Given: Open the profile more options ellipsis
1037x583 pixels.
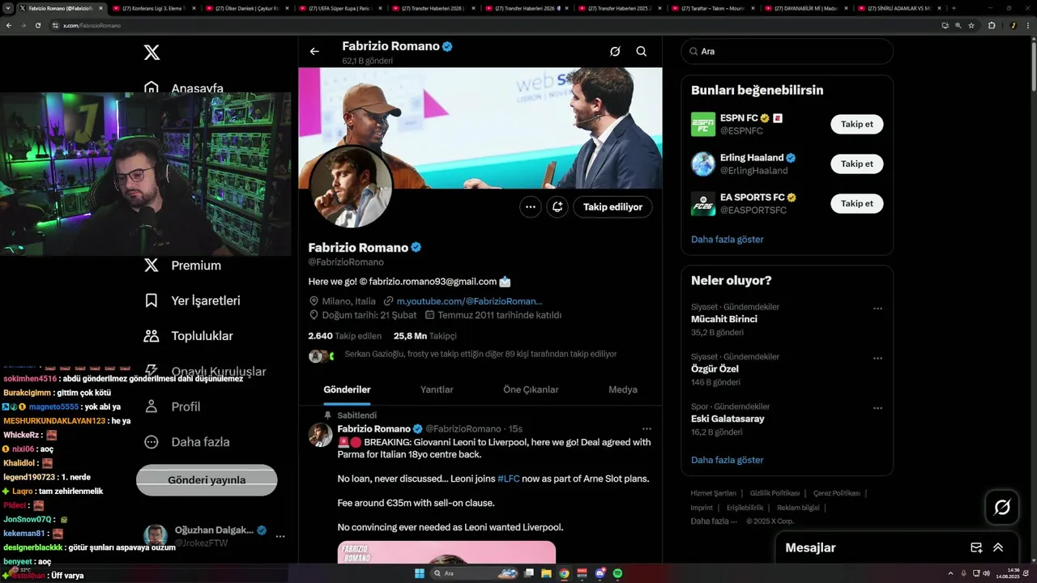Looking at the screenshot, I should pos(531,206).
